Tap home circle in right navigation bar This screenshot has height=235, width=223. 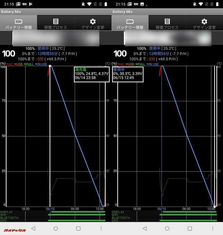click(x=167, y=228)
